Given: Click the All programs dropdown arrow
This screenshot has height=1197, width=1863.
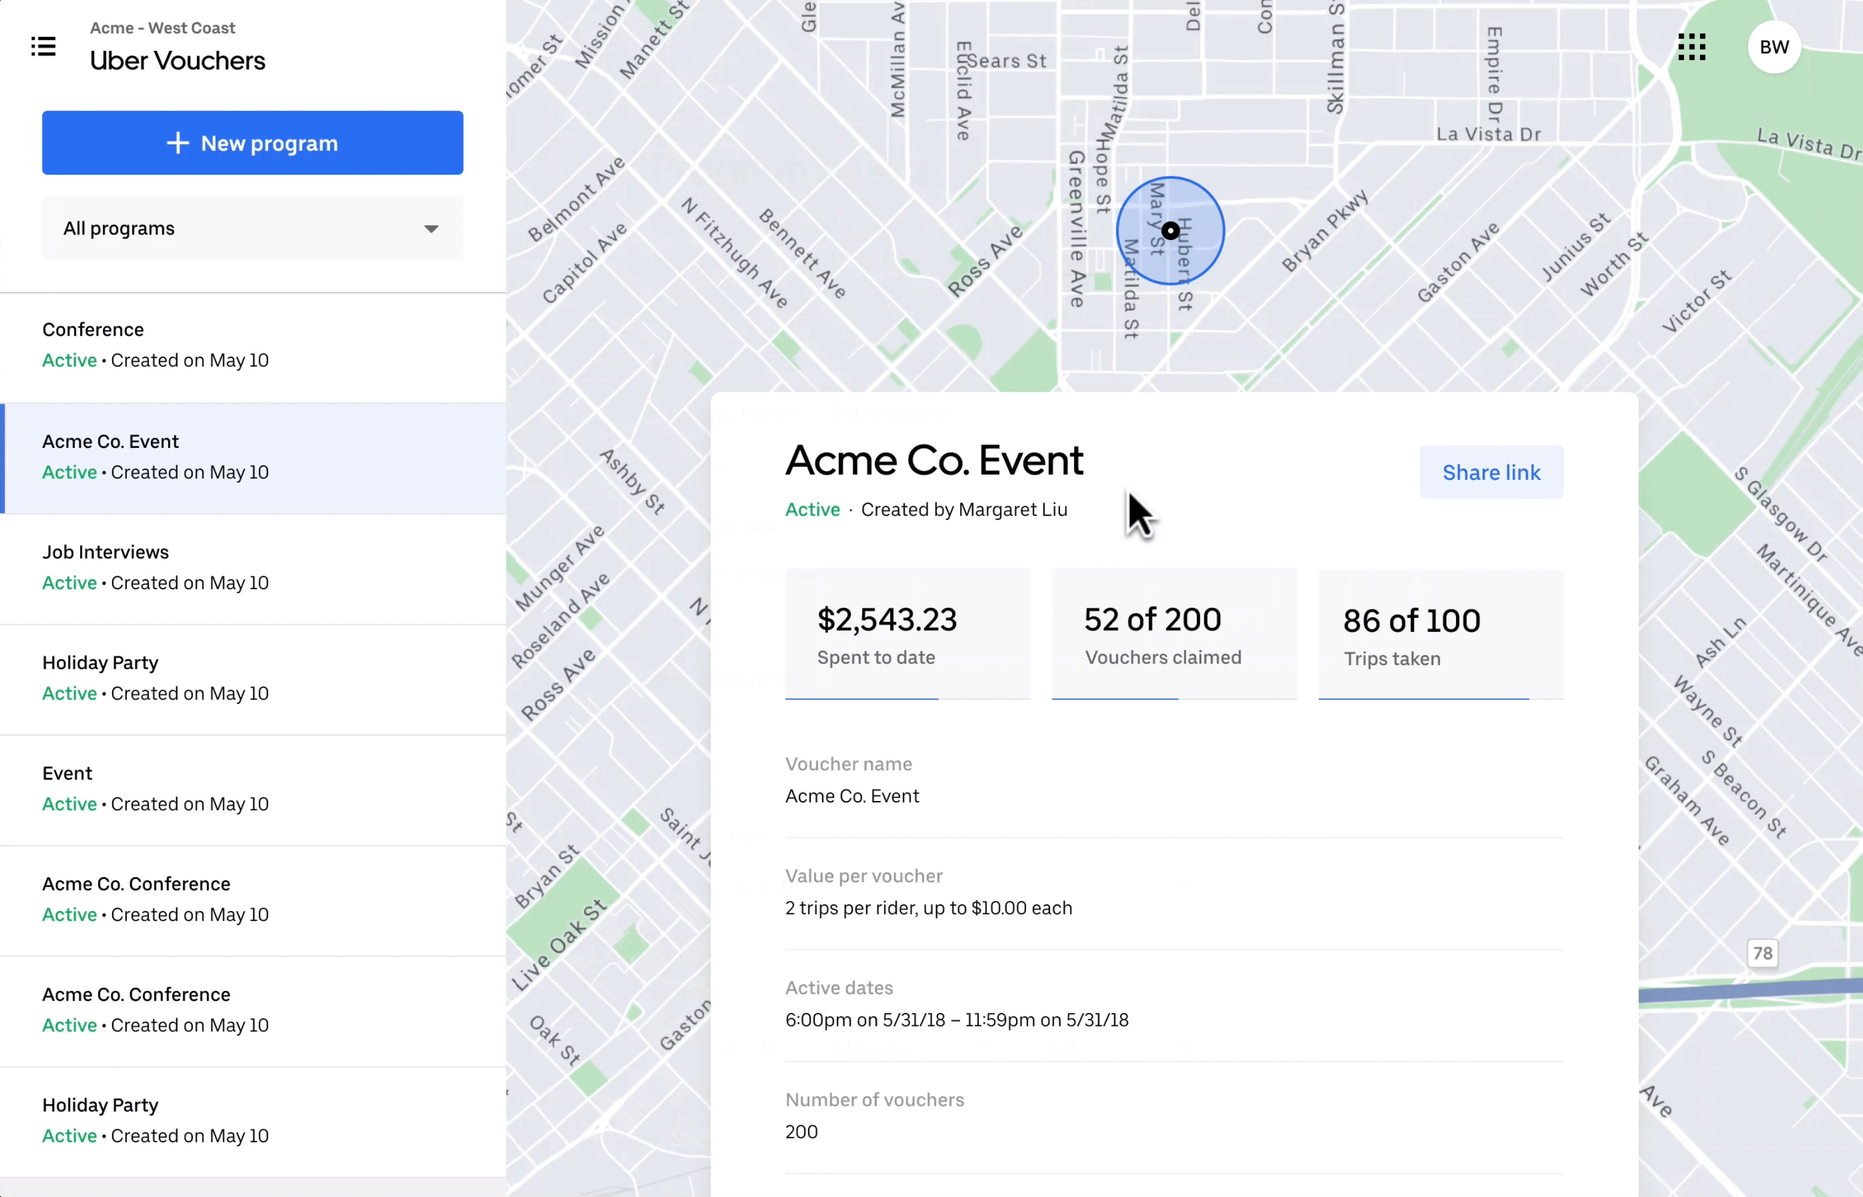Looking at the screenshot, I should pos(432,228).
